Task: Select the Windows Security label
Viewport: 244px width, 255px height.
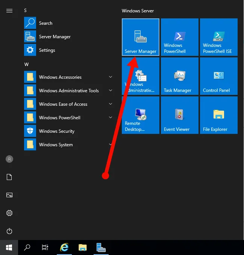Action: click(x=57, y=131)
